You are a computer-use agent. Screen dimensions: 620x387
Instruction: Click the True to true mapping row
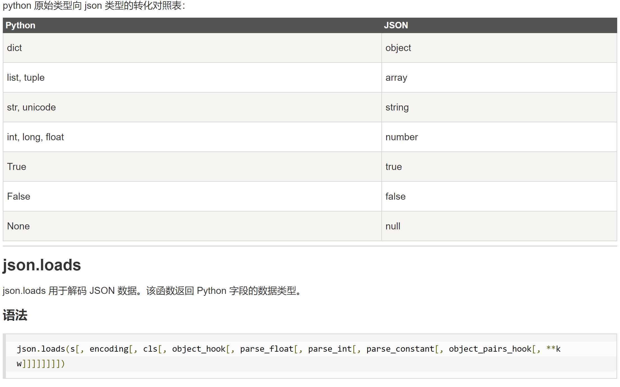click(x=309, y=166)
